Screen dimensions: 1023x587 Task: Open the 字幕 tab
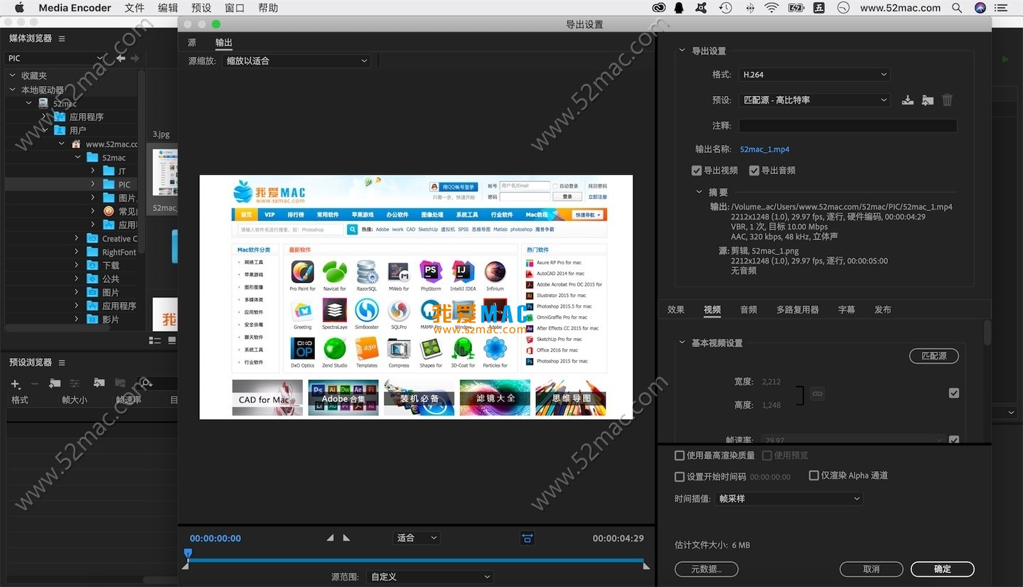point(847,310)
